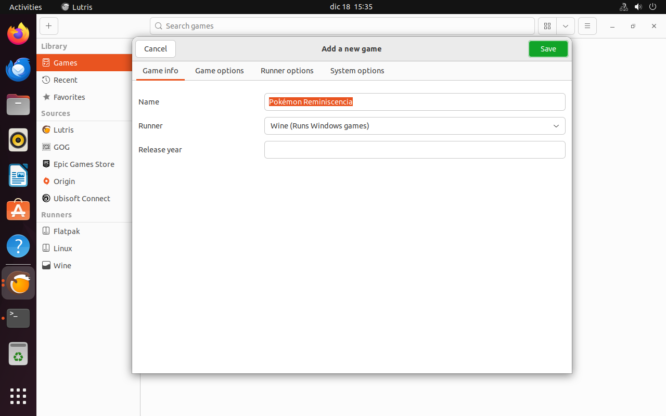
Task: Focus the Search games box
Action: (x=342, y=26)
